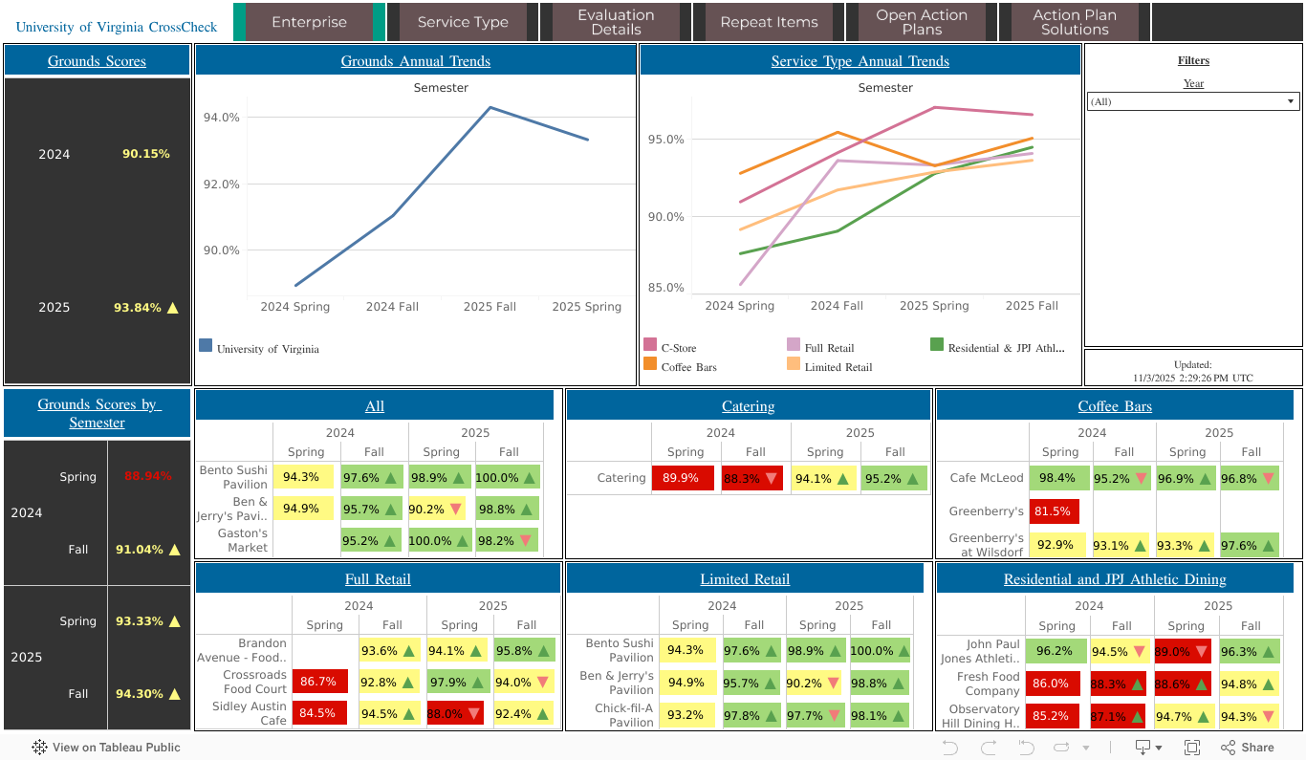Click the 2025 score value 93.84%
This screenshot has height=760, width=1306.
pyautogui.click(x=138, y=308)
